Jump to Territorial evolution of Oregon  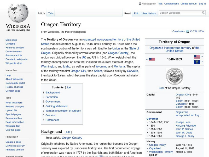(x=63, y=111)
